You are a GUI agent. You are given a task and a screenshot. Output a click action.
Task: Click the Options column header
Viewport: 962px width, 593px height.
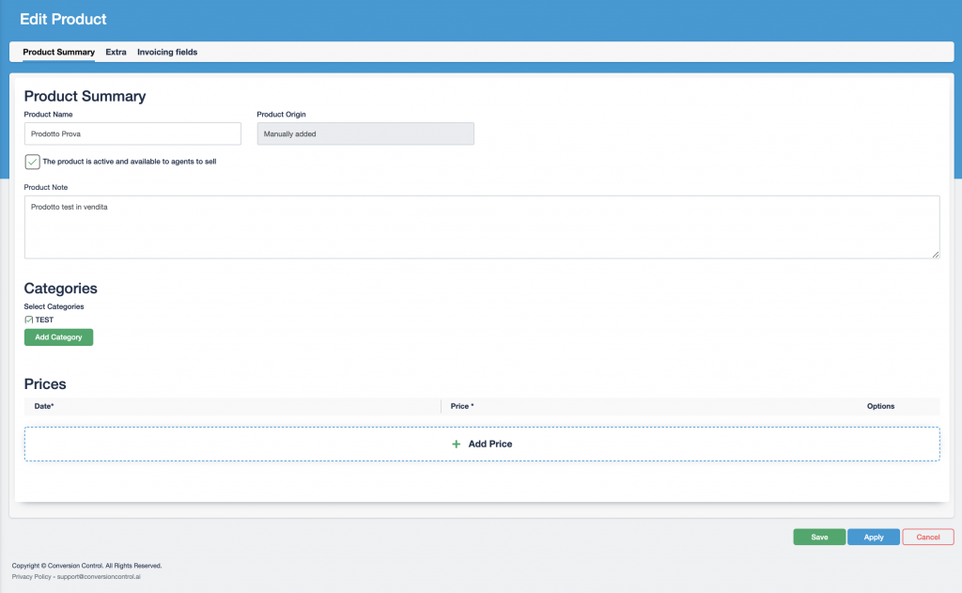click(880, 407)
